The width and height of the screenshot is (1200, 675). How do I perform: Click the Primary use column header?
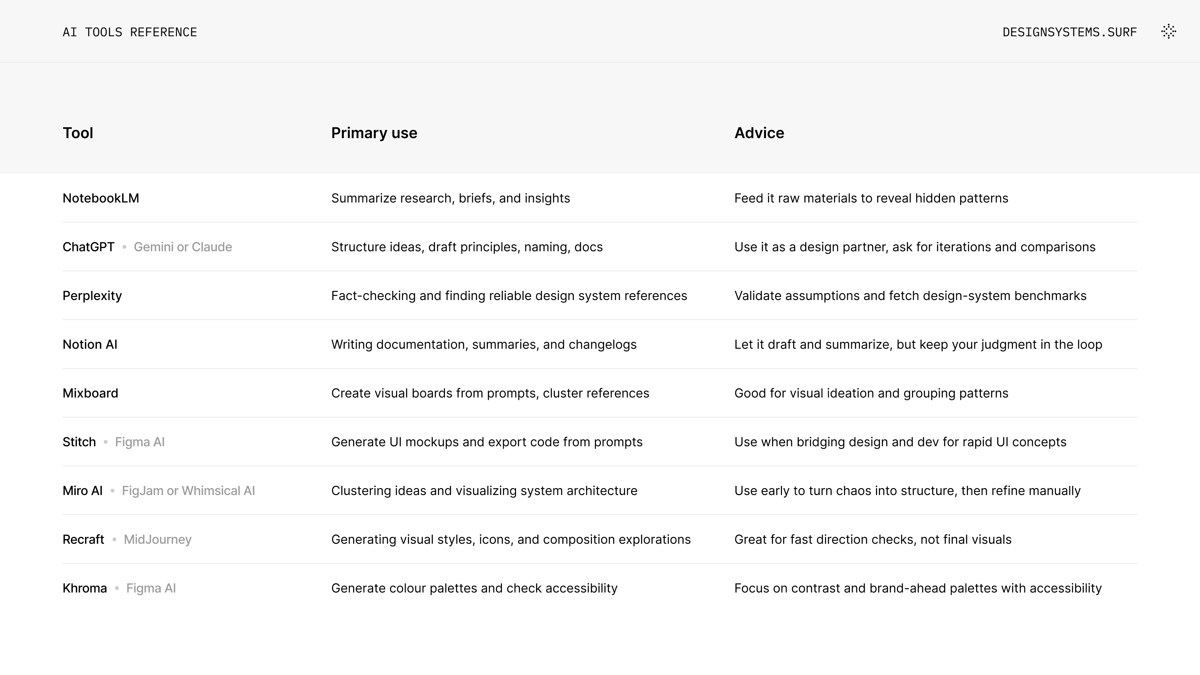tap(374, 133)
